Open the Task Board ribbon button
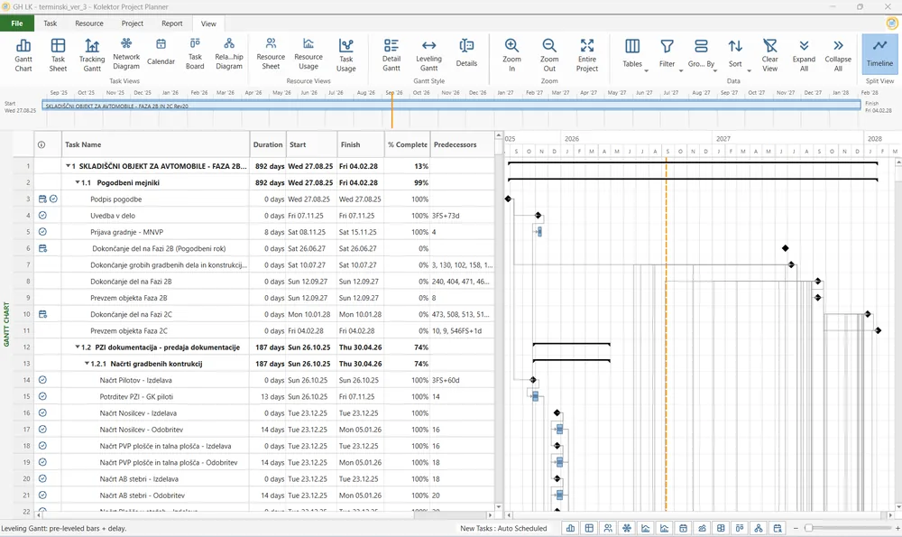The height and width of the screenshot is (537, 902). pos(195,54)
